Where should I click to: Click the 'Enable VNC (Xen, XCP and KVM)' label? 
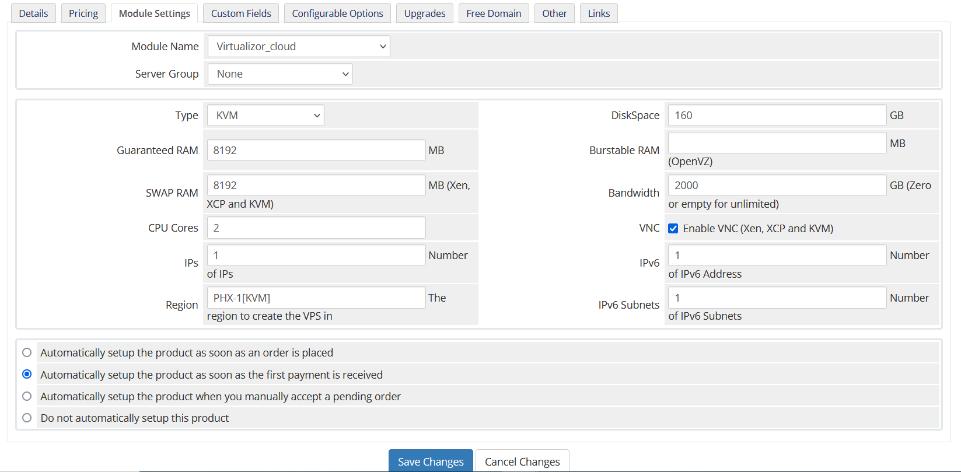[x=758, y=228]
